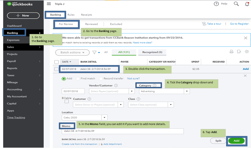251x150 pixels.
Task: Click the export transactions icon
Action: pyautogui.click(x=239, y=52)
